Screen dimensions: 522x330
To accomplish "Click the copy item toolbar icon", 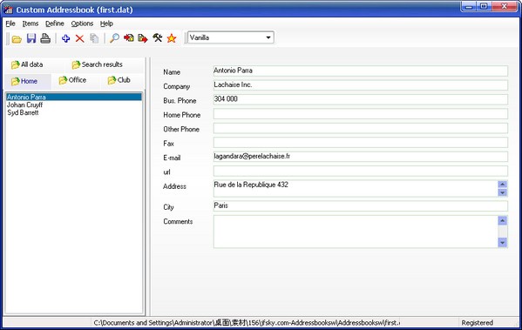I will click(94, 38).
